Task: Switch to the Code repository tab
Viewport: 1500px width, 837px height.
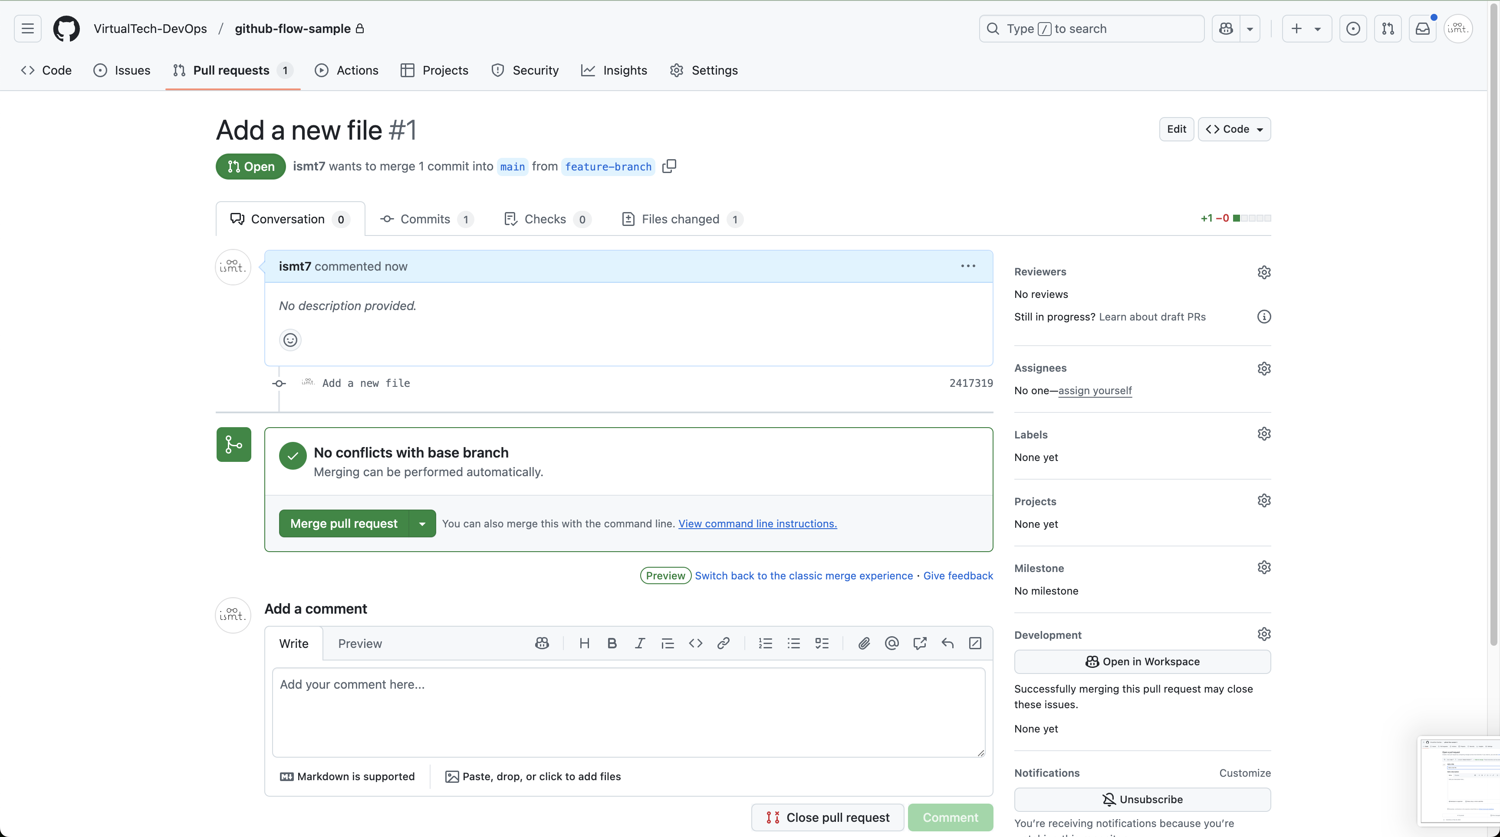Action: (x=46, y=70)
